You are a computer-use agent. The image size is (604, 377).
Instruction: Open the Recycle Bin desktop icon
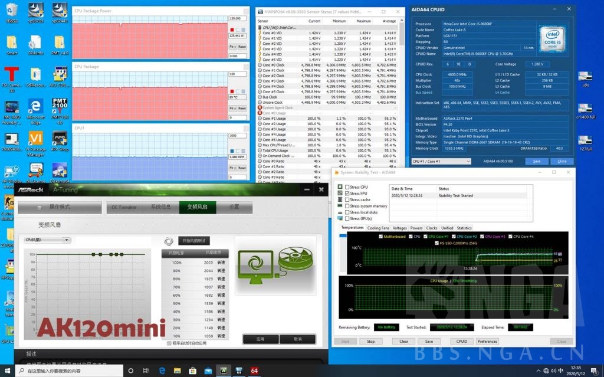tap(12, 12)
